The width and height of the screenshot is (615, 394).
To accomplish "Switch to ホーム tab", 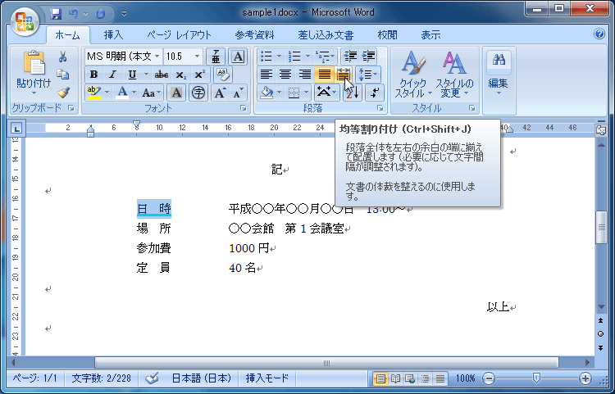I will pos(67,35).
